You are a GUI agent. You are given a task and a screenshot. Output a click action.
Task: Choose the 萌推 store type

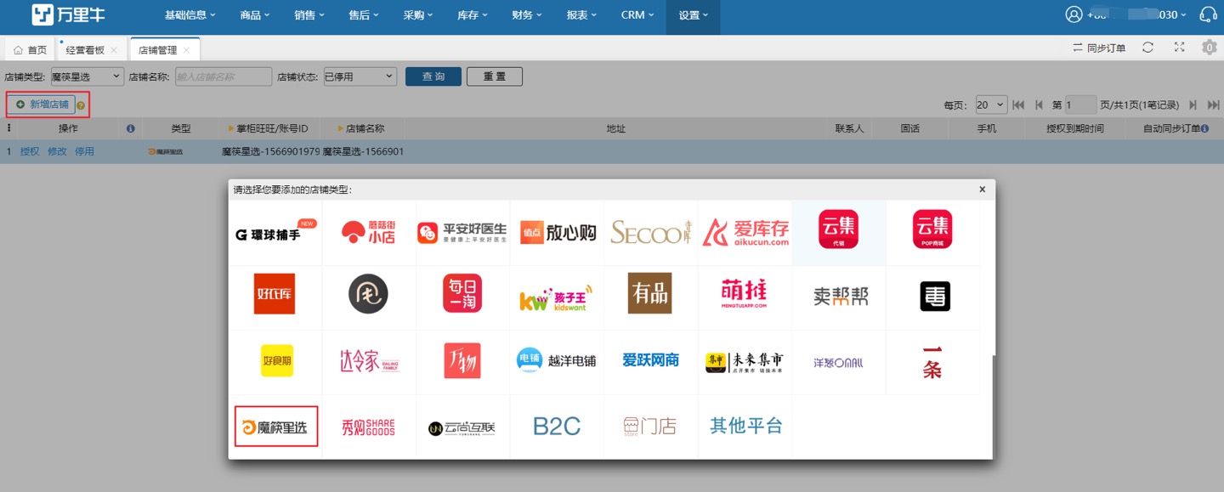coord(745,294)
